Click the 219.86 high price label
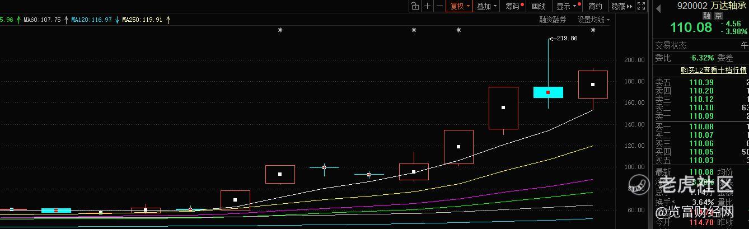The image size is (749, 229). pos(567,38)
